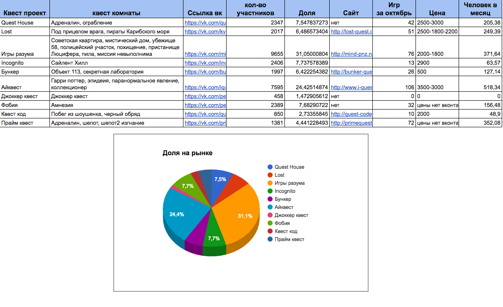This screenshot has width=503, height=307.
Task: Open the Айквест vk.com link
Action: pos(205,88)
